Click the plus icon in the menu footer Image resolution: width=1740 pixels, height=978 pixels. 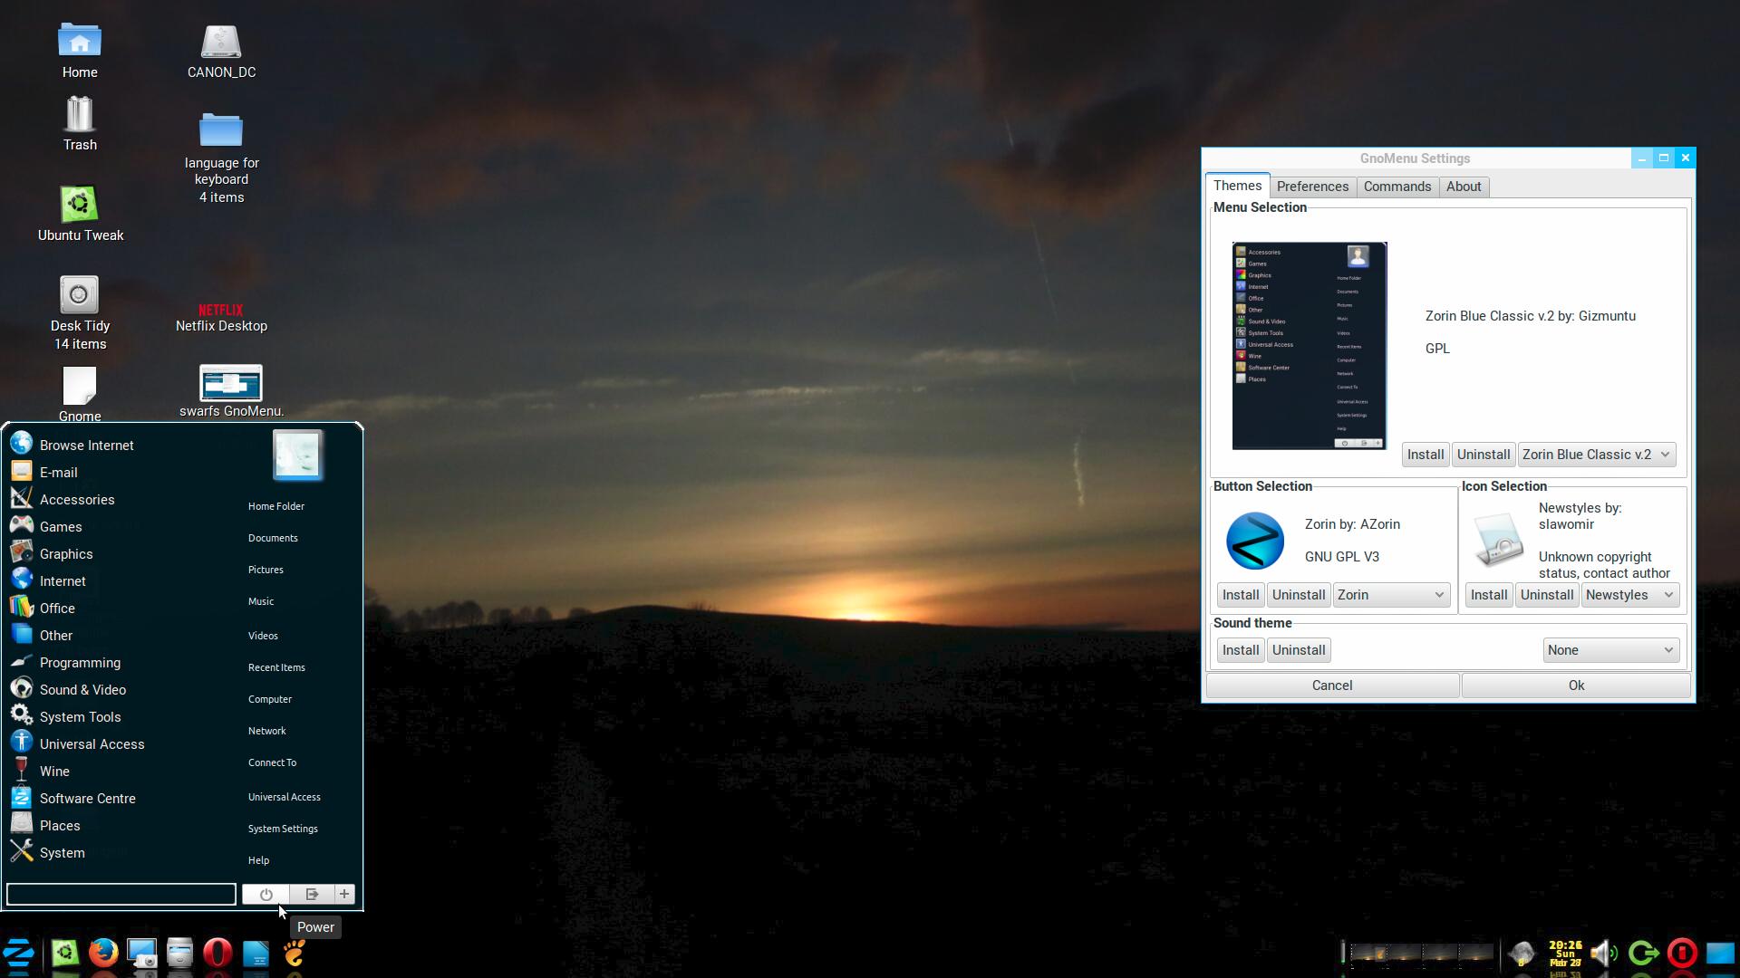[344, 895]
